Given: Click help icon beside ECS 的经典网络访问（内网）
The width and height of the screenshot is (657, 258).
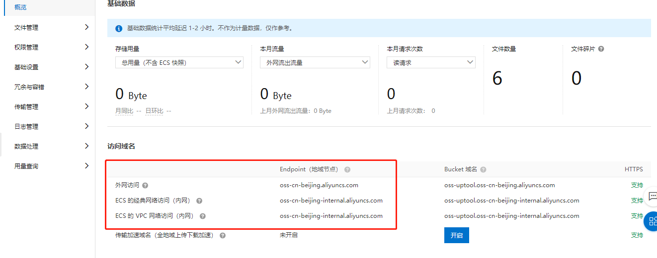Looking at the screenshot, I should (199, 201).
